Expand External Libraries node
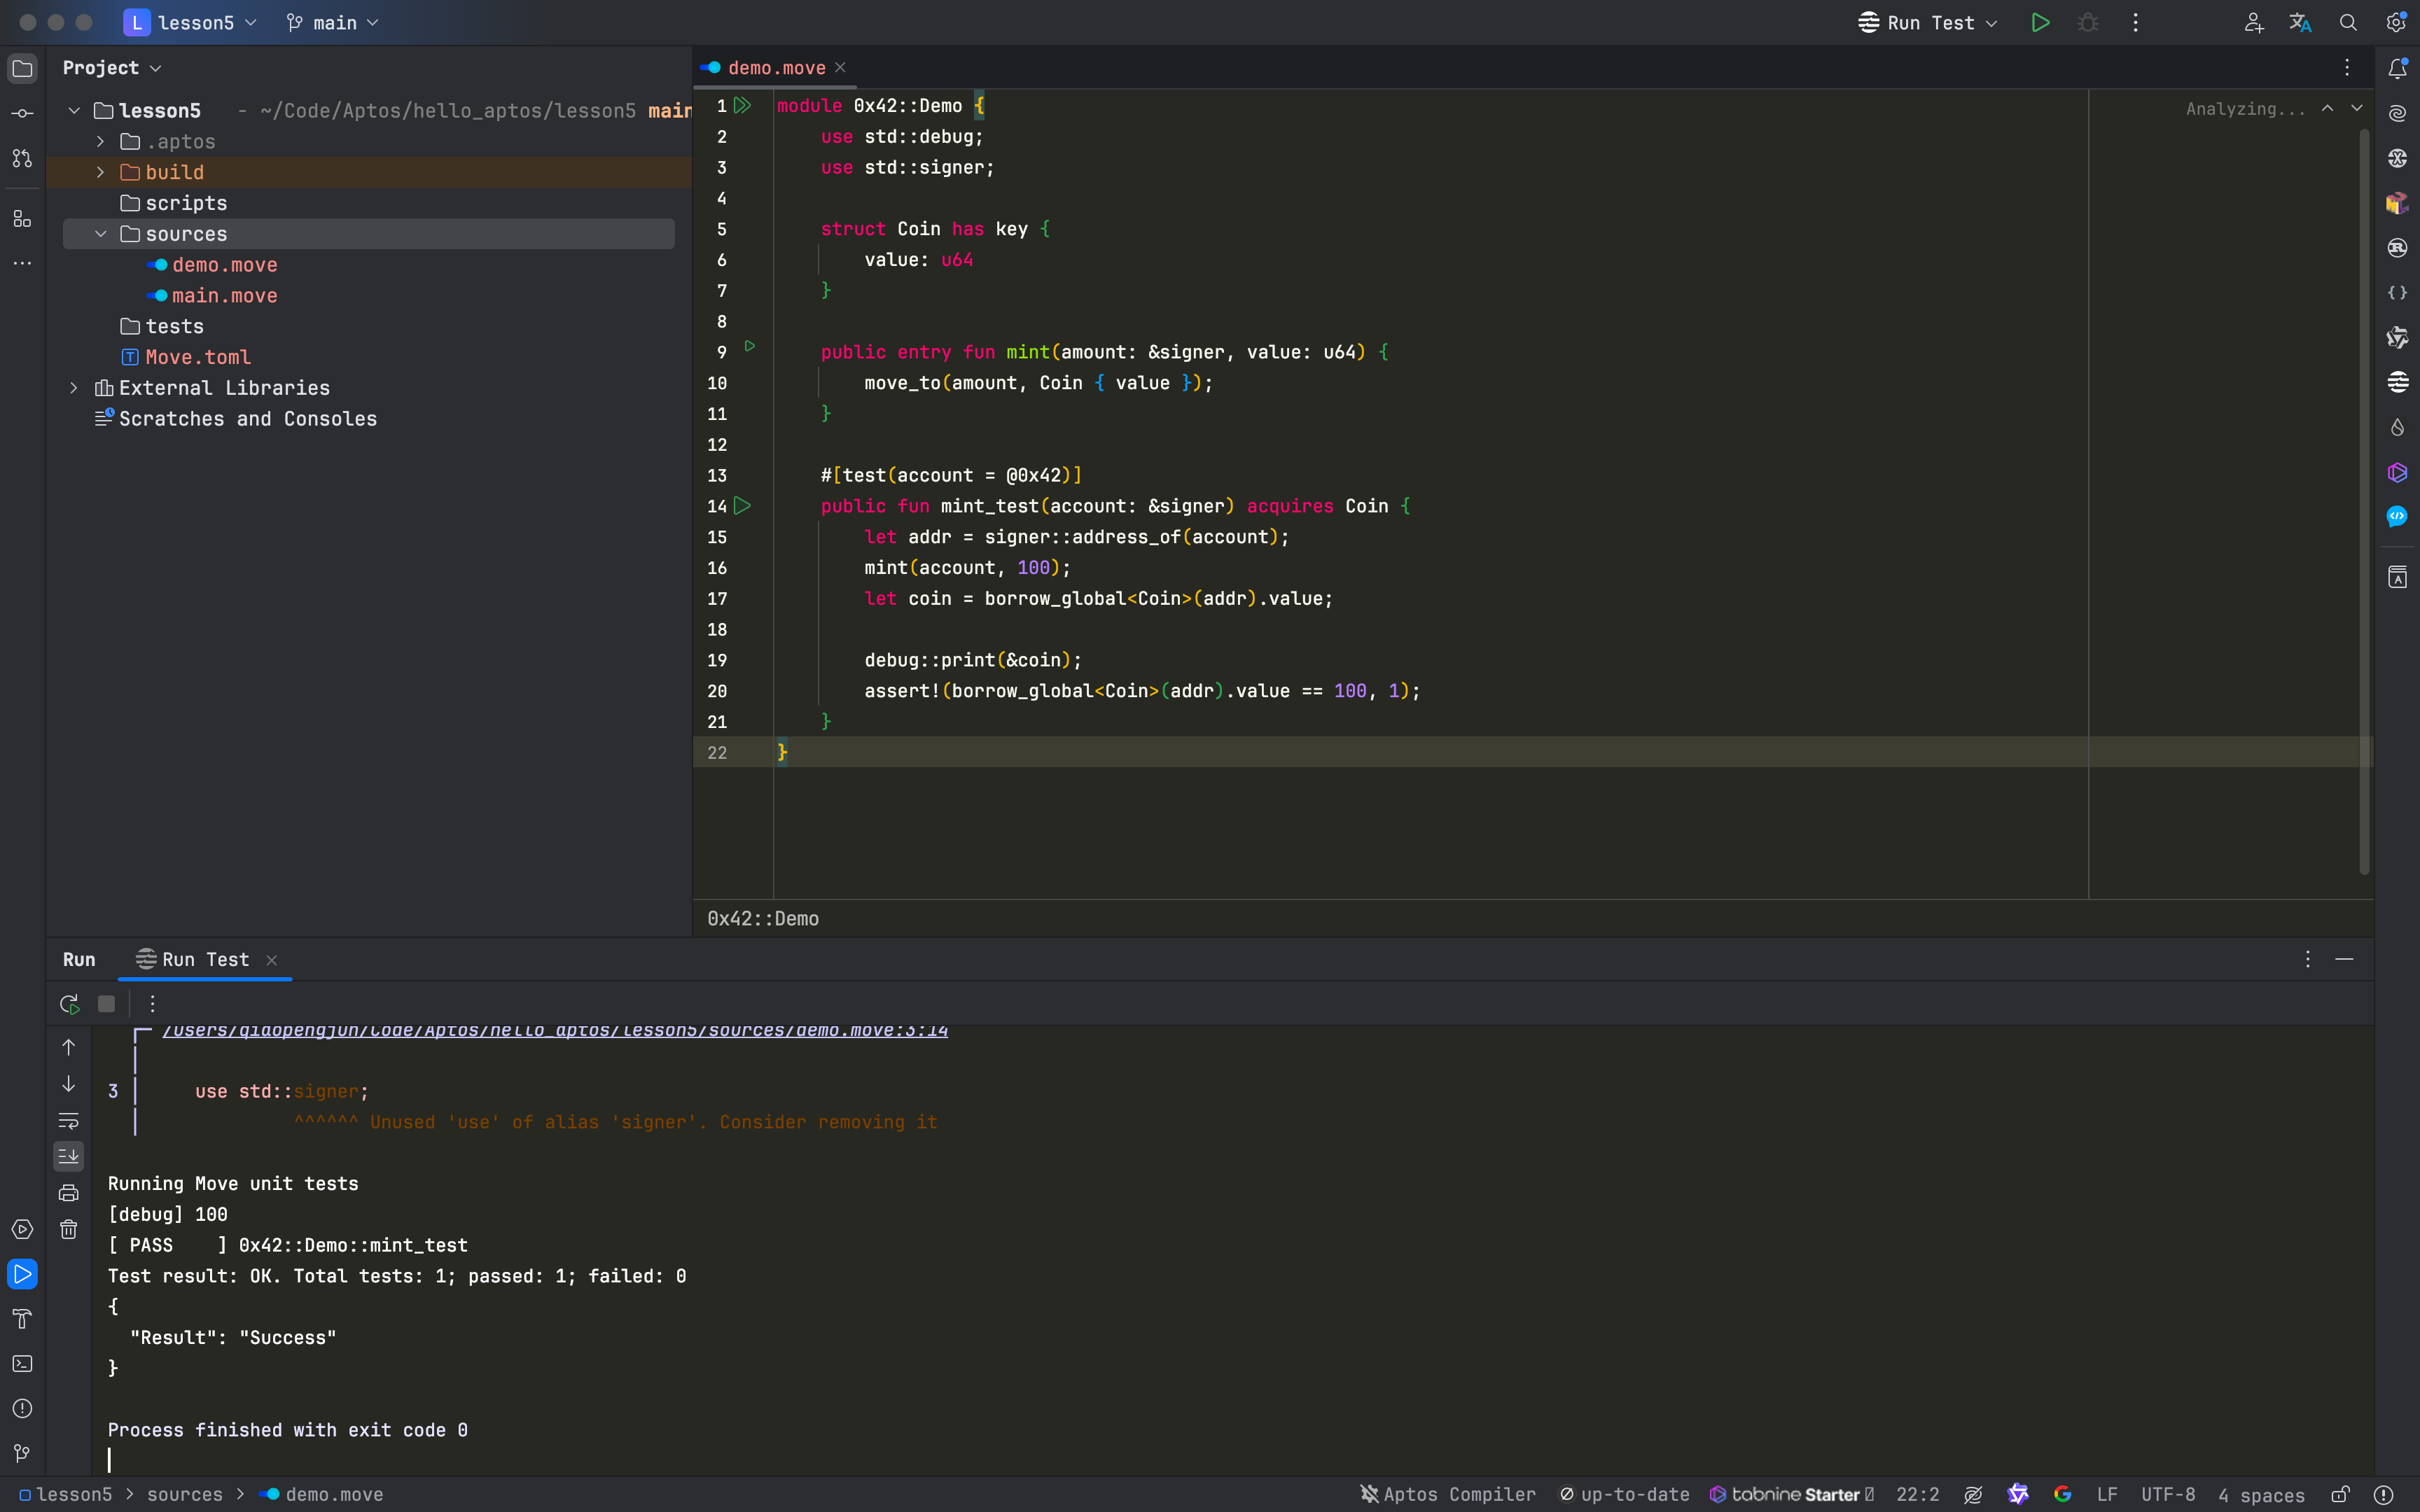Screen dimensions: 2420x1512 [x=74, y=387]
